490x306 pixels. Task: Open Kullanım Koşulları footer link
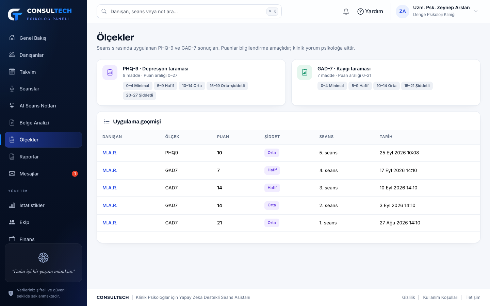click(441, 297)
